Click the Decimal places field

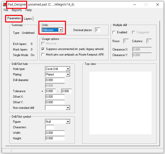click(x=97, y=30)
